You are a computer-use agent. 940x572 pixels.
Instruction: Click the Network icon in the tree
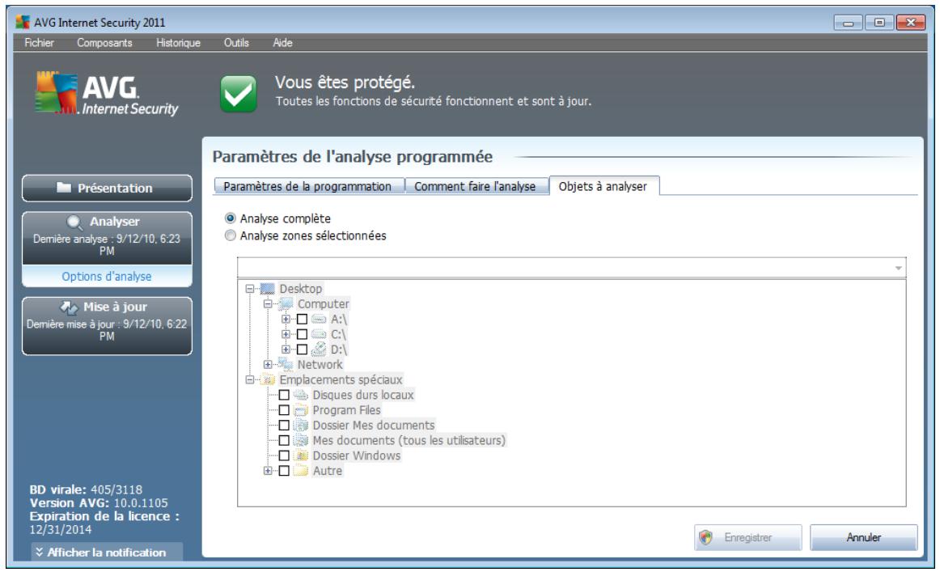[x=286, y=364]
